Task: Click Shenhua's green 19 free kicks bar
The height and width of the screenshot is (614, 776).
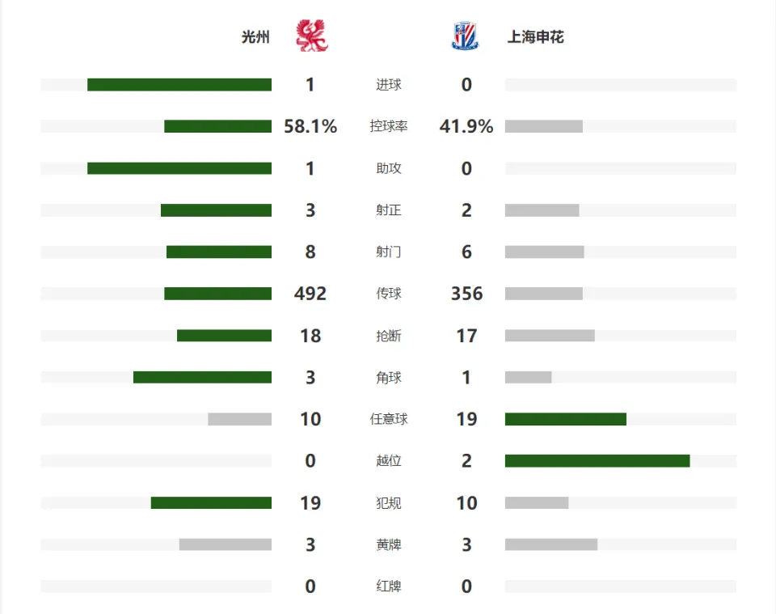Action: (566, 419)
